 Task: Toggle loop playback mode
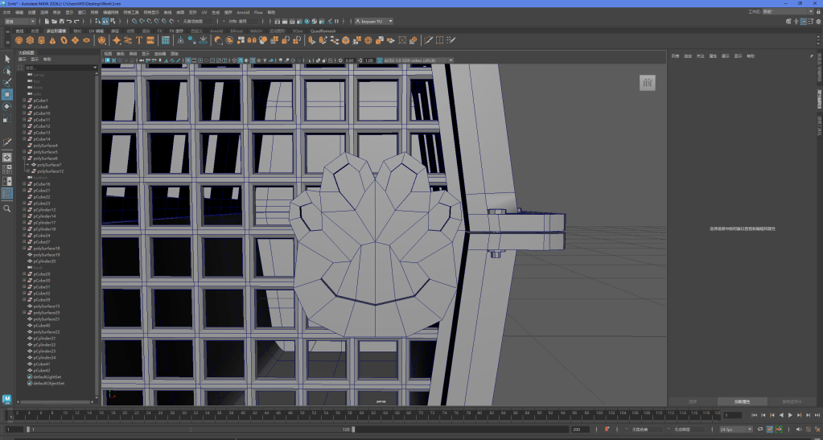point(759,430)
